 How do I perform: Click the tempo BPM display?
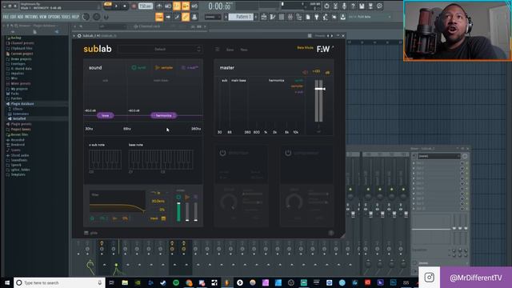click(146, 6)
